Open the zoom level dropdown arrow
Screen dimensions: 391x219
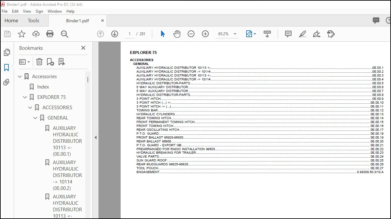coord(235,34)
